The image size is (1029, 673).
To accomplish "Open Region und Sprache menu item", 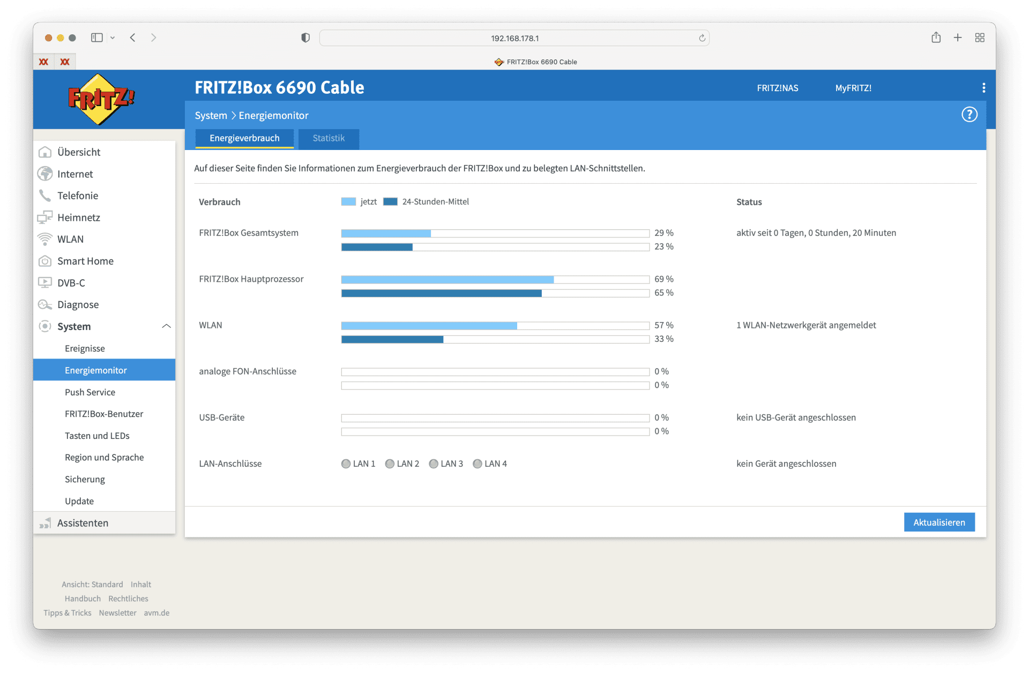I will pyautogui.click(x=104, y=458).
